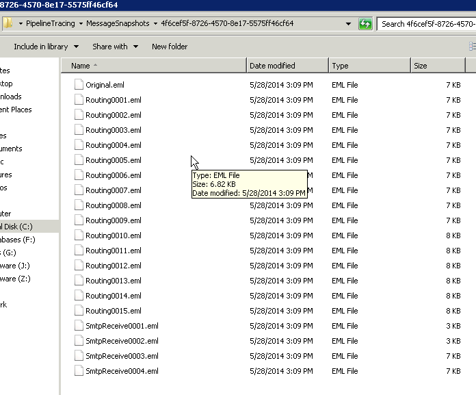Viewport: 476px width, 395px height.
Task: Select the Routing0015.eml file name
Action: coord(114,311)
